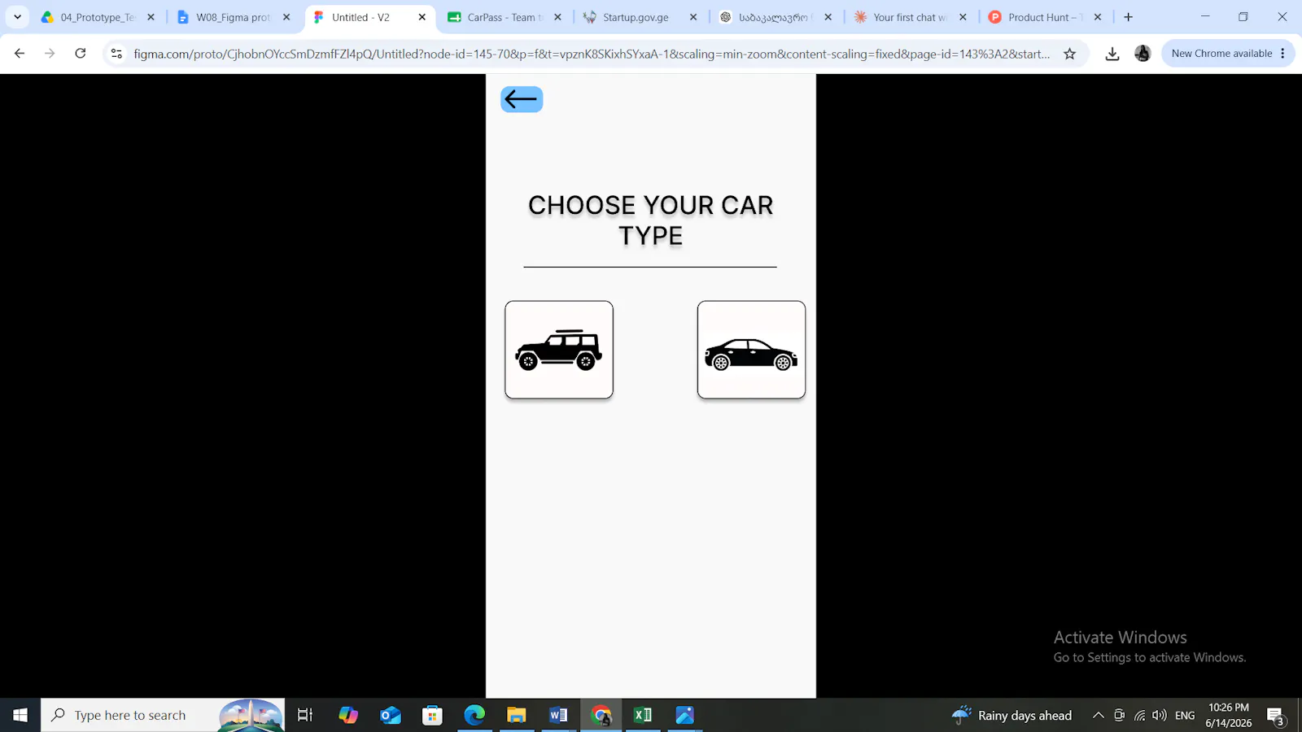
Task: Open the Meet Now tray icon
Action: pyautogui.click(x=1119, y=715)
